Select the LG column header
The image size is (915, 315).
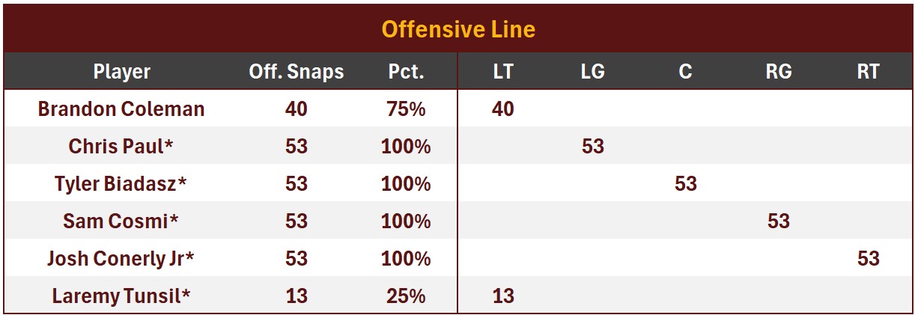tap(592, 72)
